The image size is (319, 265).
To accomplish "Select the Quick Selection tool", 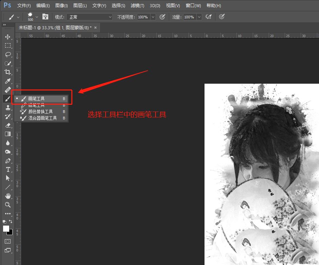I will click(8, 63).
